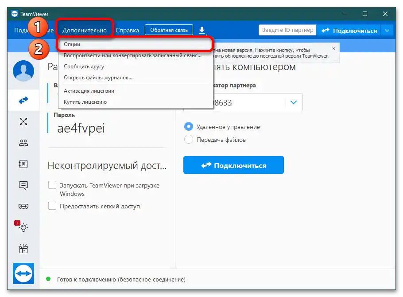403x297 pixels.
Task: Choose Купить лицензию menu item
Action: tap(136, 102)
